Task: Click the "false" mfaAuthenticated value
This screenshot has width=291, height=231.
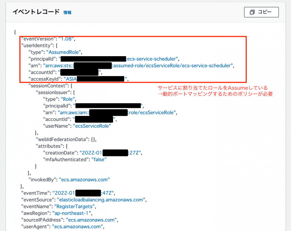Action: (99, 159)
